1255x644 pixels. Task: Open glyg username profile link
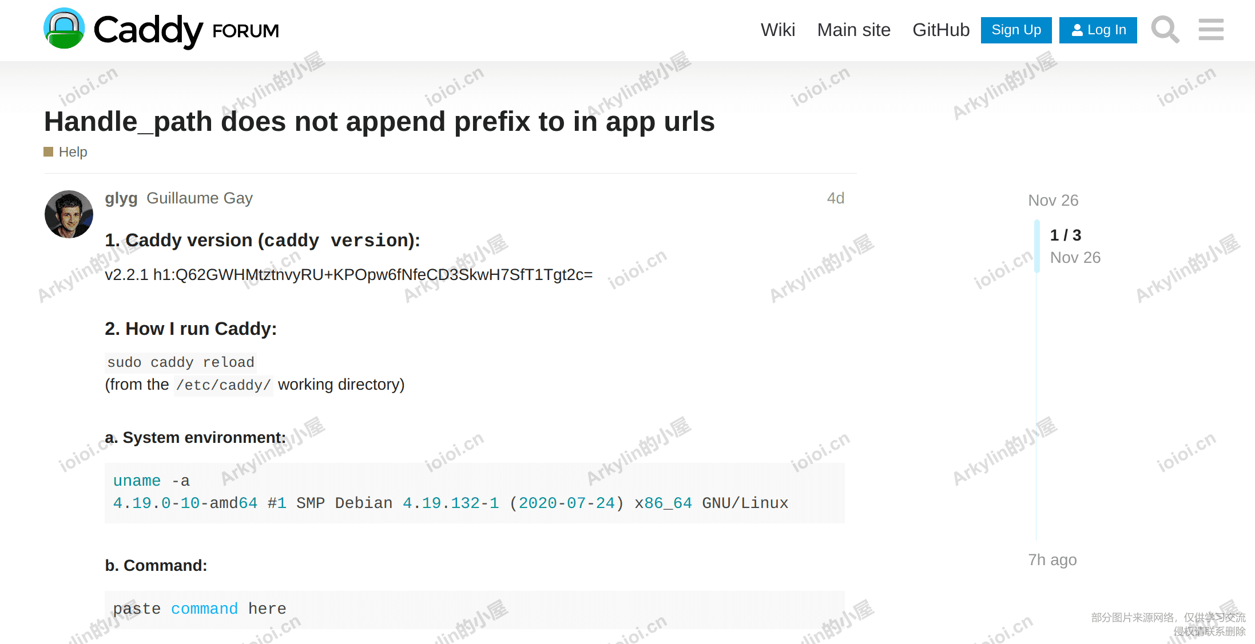[121, 198]
